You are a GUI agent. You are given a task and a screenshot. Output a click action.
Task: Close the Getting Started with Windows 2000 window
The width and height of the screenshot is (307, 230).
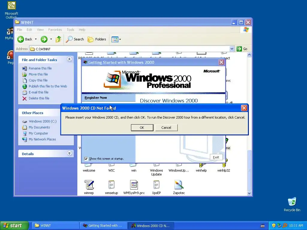click(221, 62)
